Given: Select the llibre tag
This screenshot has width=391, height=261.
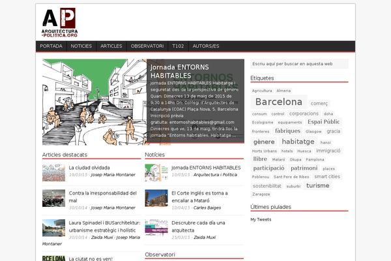Looking at the screenshot, I should pos(260,159).
